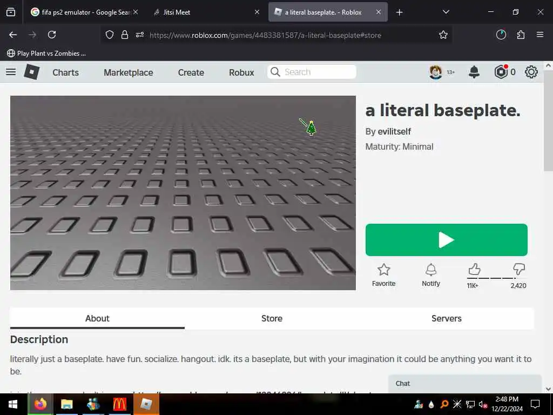Open Windows notification center
Image resolution: width=553 pixels, height=415 pixels.
pyautogui.click(x=535, y=404)
